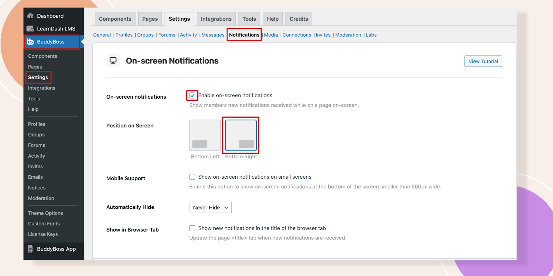553x276 pixels.
Task: Open the Credits tab
Action: point(299,19)
